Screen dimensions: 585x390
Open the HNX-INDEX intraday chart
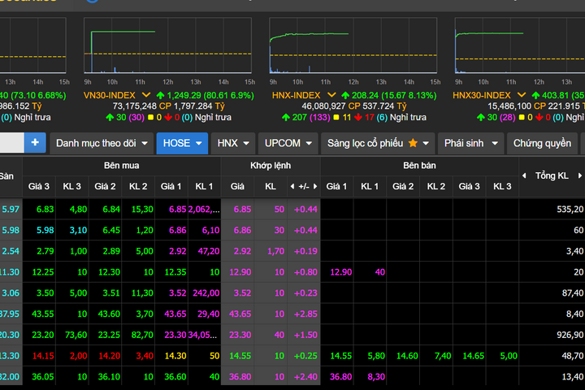[x=353, y=45]
